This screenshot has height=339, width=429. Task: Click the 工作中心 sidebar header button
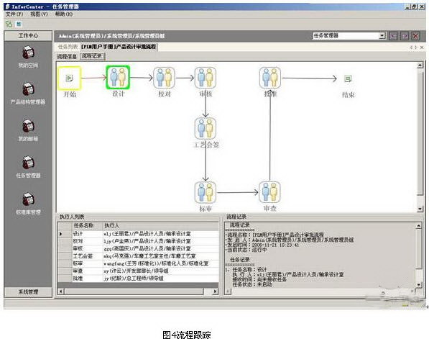click(28, 35)
